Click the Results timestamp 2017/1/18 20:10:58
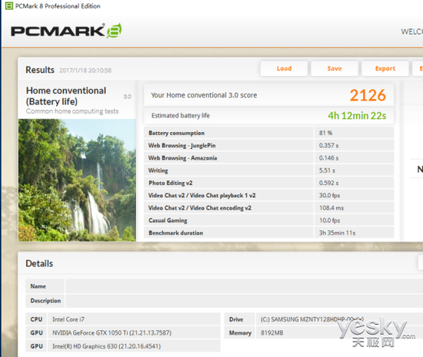This screenshot has width=423, height=357. pos(85,71)
